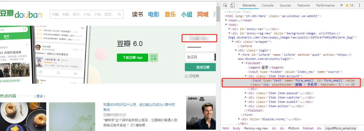This screenshot has height=131, width=364.
Task: Open the Performance tab
Action: pos(325,5)
